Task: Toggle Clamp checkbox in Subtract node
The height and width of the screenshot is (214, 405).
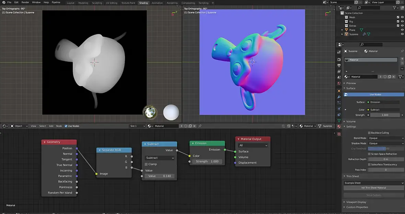Action: 146,164
